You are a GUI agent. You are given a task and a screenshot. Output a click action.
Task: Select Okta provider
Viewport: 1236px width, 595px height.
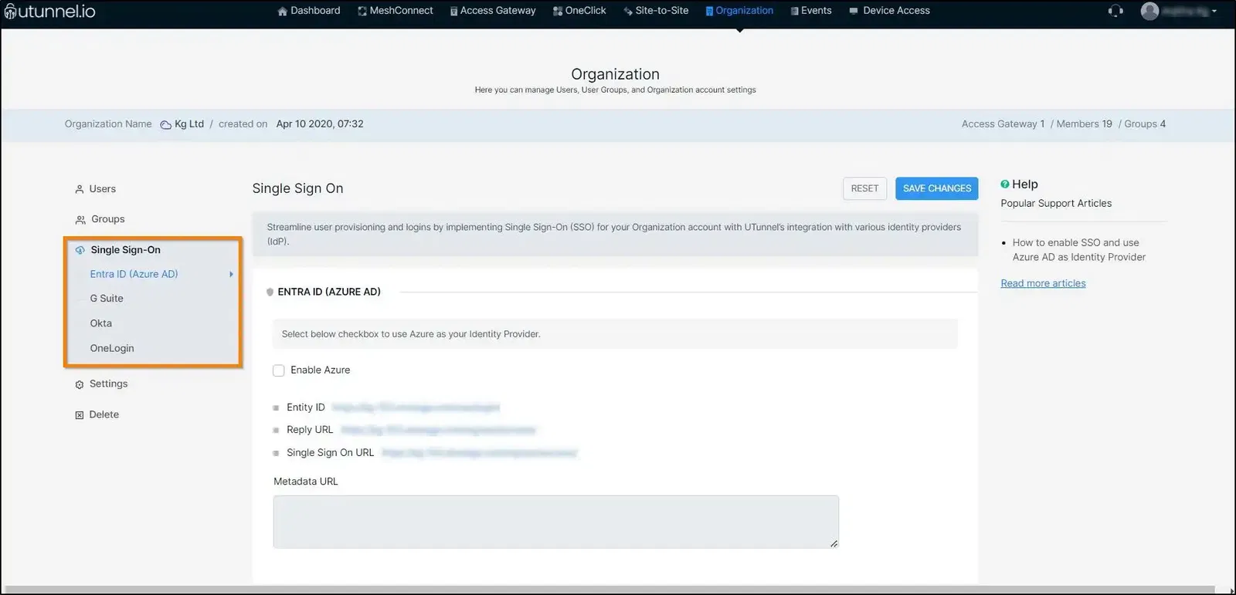(101, 323)
